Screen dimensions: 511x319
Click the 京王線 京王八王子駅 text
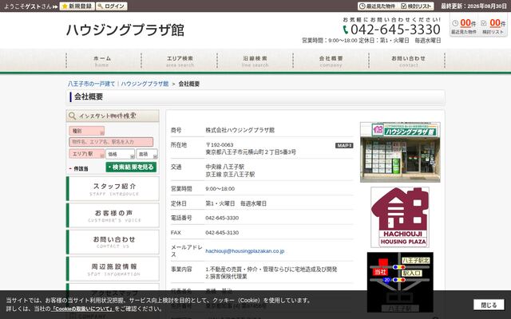[x=230, y=174]
